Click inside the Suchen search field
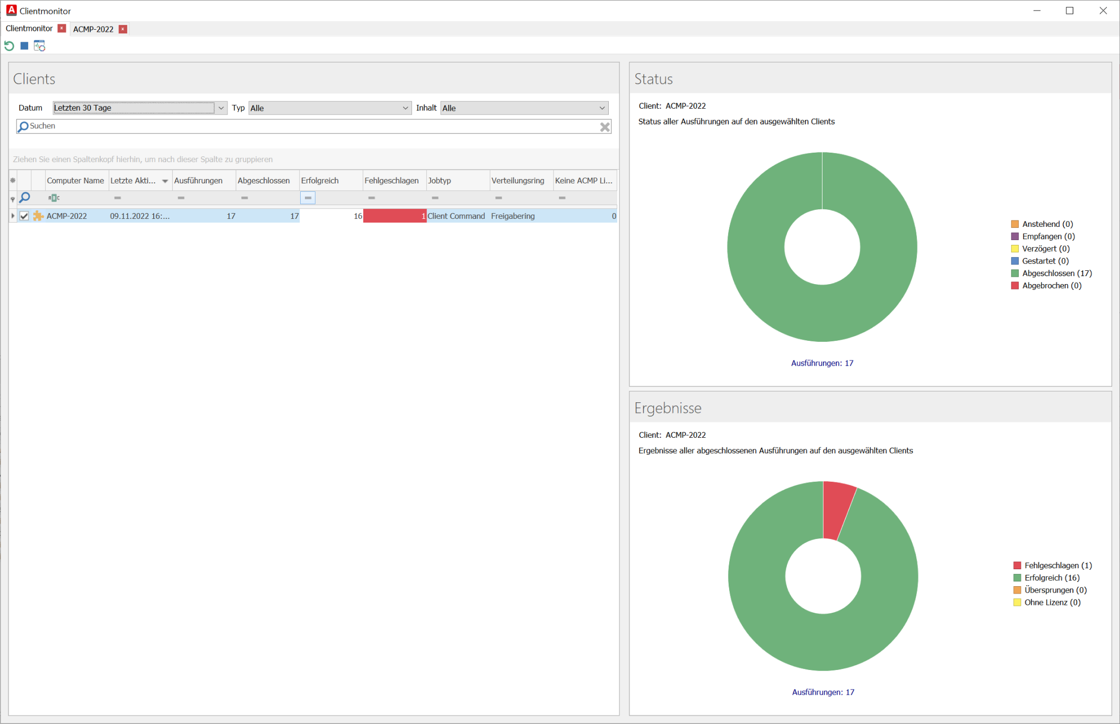 tap(212, 126)
